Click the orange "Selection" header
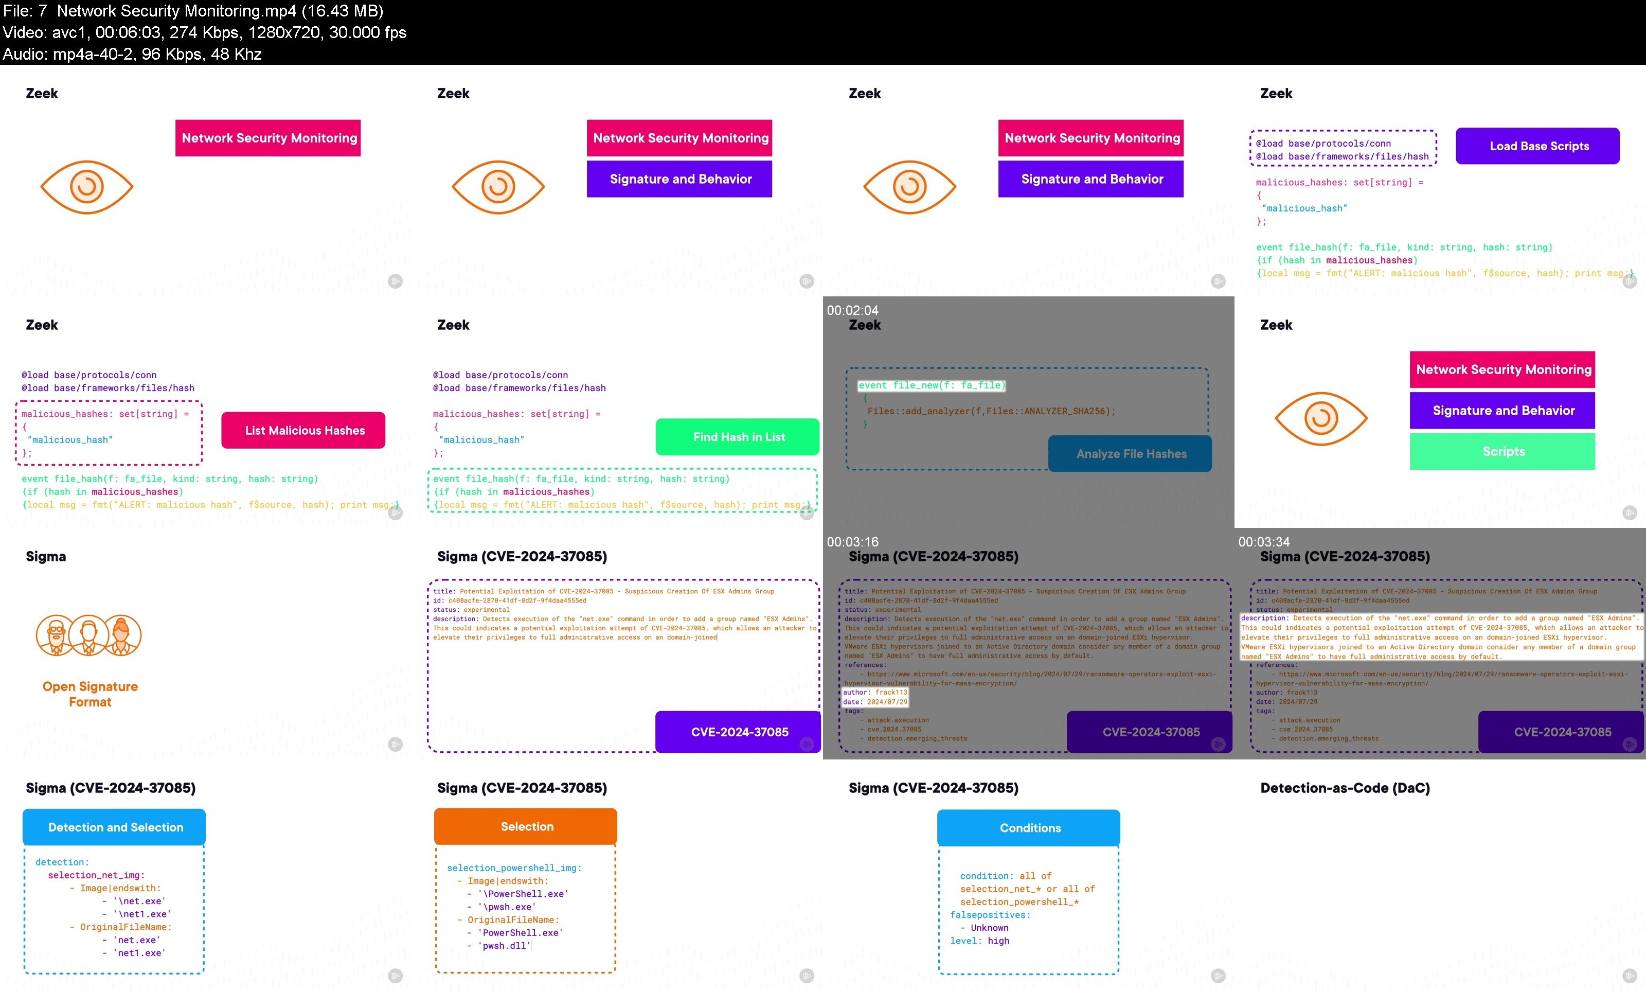The image size is (1646, 991). tap(526, 826)
